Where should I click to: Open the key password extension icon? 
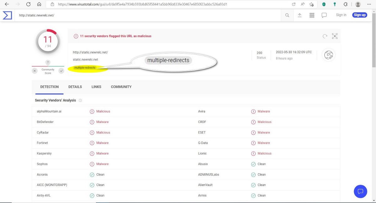tap(335, 4)
